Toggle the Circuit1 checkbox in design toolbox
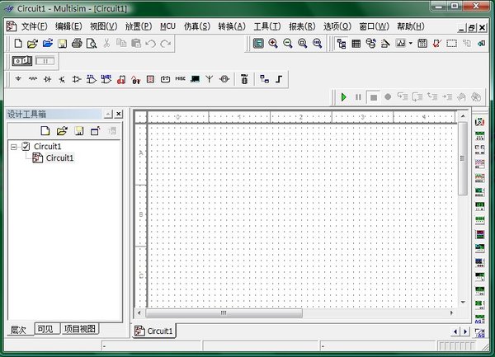Image resolution: width=495 pixels, height=357 pixels. pos(26,146)
